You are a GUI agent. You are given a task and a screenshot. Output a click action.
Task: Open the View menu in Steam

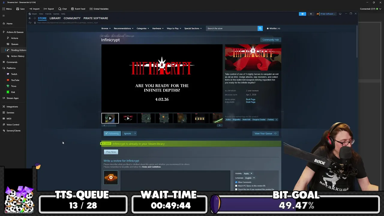[41, 14]
